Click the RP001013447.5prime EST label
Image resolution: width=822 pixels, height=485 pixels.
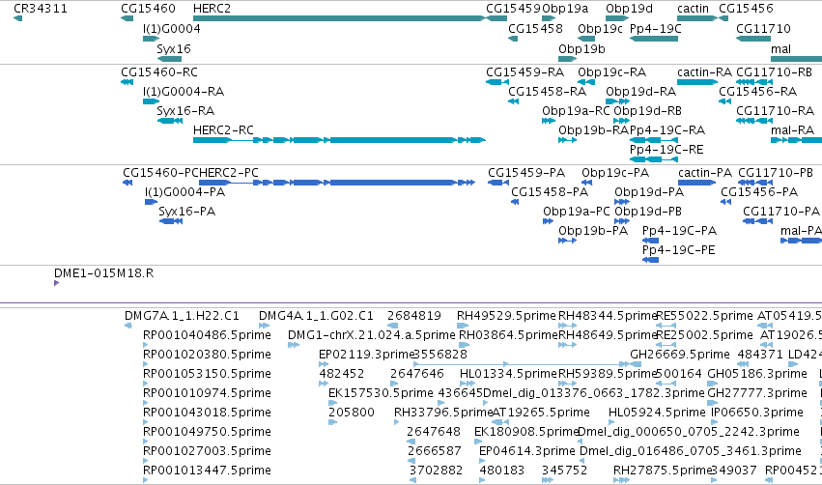207,471
